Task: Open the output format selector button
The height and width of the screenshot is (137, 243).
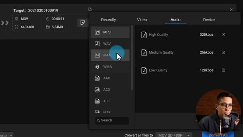Action: (x=83, y=23)
